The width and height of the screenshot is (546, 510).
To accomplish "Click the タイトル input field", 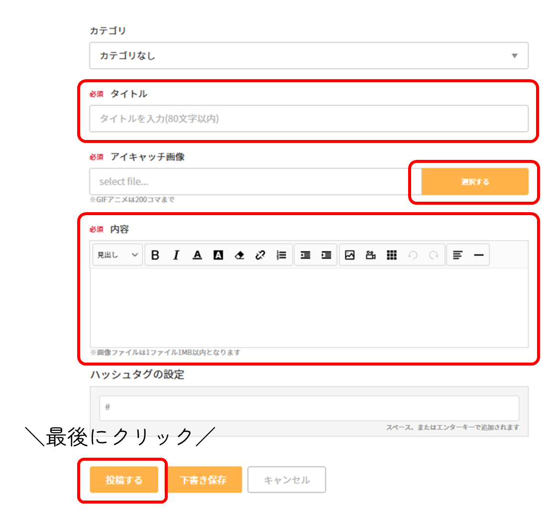I will click(309, 119).
